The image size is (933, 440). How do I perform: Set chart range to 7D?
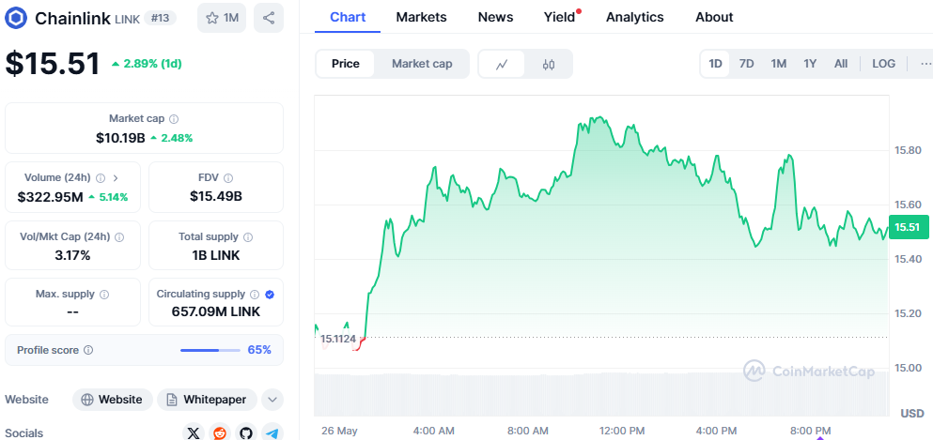click(x=747, y=64)
